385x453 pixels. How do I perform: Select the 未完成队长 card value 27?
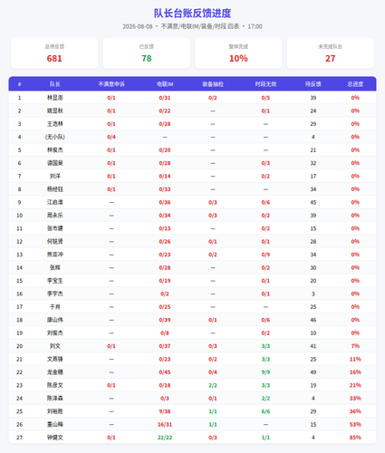click(x=330, y=58)
